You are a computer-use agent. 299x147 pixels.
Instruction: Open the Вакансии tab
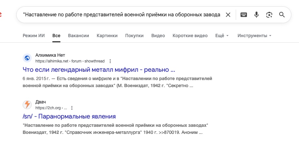coord(78,36)
